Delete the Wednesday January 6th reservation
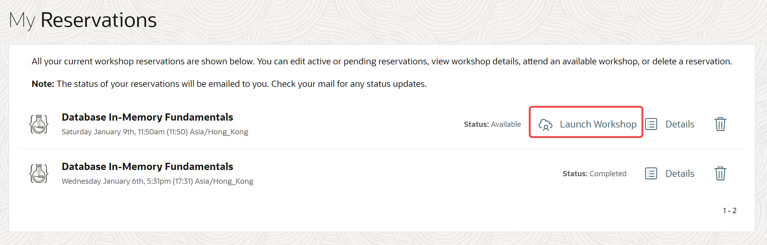The width and height of the screenshot is (767, 245). (x=720, y=173)
